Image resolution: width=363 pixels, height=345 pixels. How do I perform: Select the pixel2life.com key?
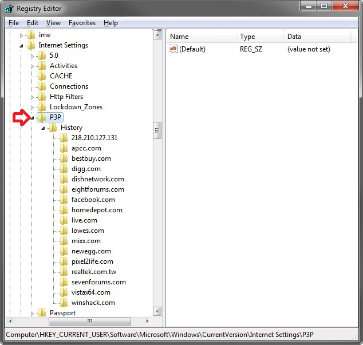(92, 261)
